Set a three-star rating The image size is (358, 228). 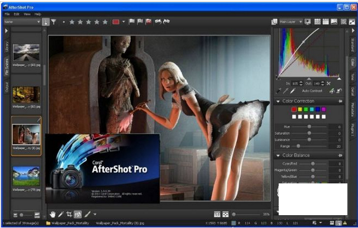click(89, 22)
